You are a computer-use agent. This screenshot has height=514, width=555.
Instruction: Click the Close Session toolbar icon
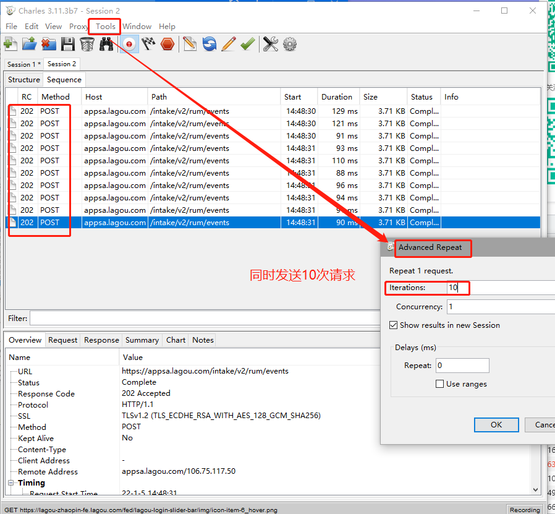[48, 45]
